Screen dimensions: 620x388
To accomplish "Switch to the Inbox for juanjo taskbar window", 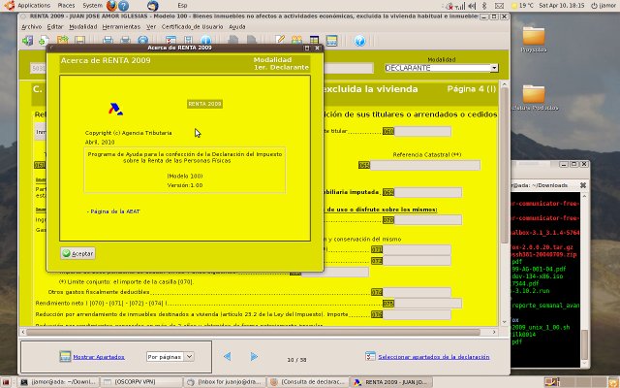I will click(226, 382).
